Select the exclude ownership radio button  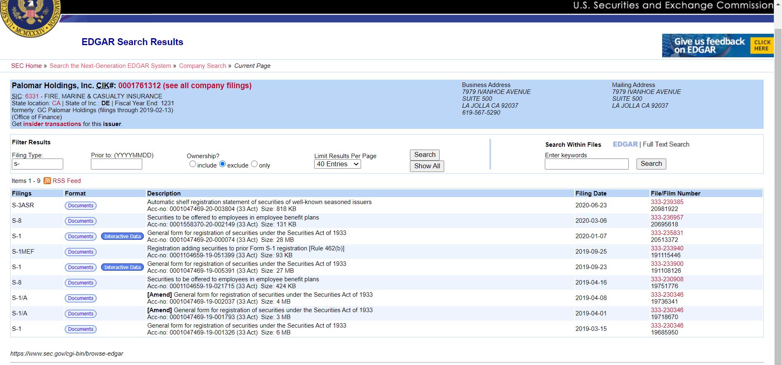pos(222,164)
